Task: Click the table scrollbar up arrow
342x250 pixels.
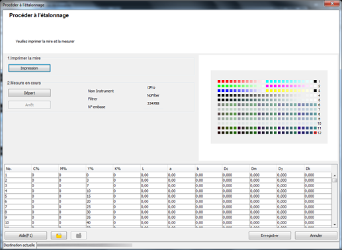Action: click(x=335, y=175)
